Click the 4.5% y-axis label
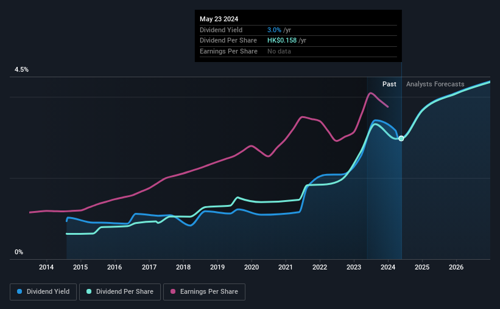This screenshot has width=500, height=309. (x=21, y=69)
